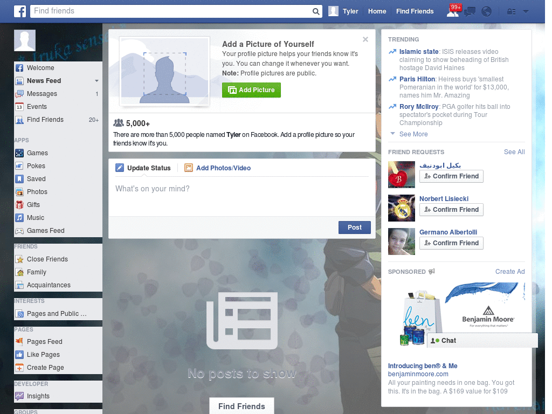Click the Find Friends sidebar icon
Screen dimensions: 552x414
click(x=19, y=120)
